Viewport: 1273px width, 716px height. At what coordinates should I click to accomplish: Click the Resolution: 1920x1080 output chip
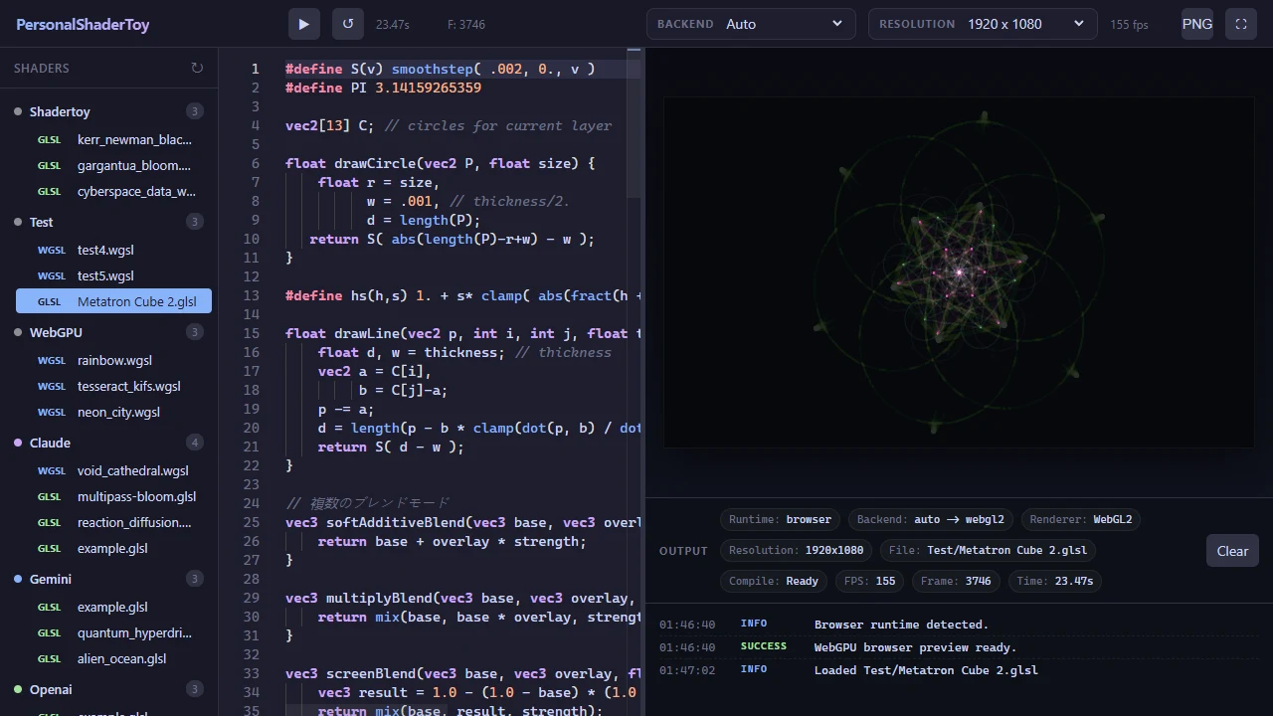pos(797,550)
